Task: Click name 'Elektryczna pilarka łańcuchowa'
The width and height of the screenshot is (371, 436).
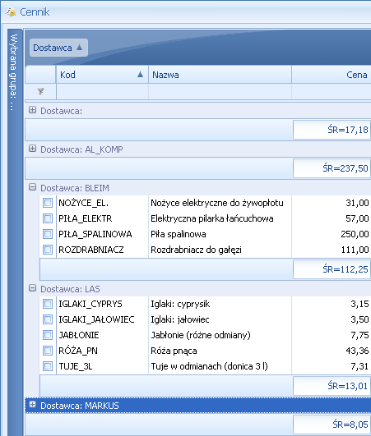Action: tap(212, 218)
